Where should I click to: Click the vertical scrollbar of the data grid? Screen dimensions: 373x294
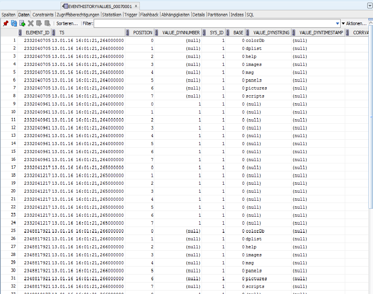[x=371, y=114]
